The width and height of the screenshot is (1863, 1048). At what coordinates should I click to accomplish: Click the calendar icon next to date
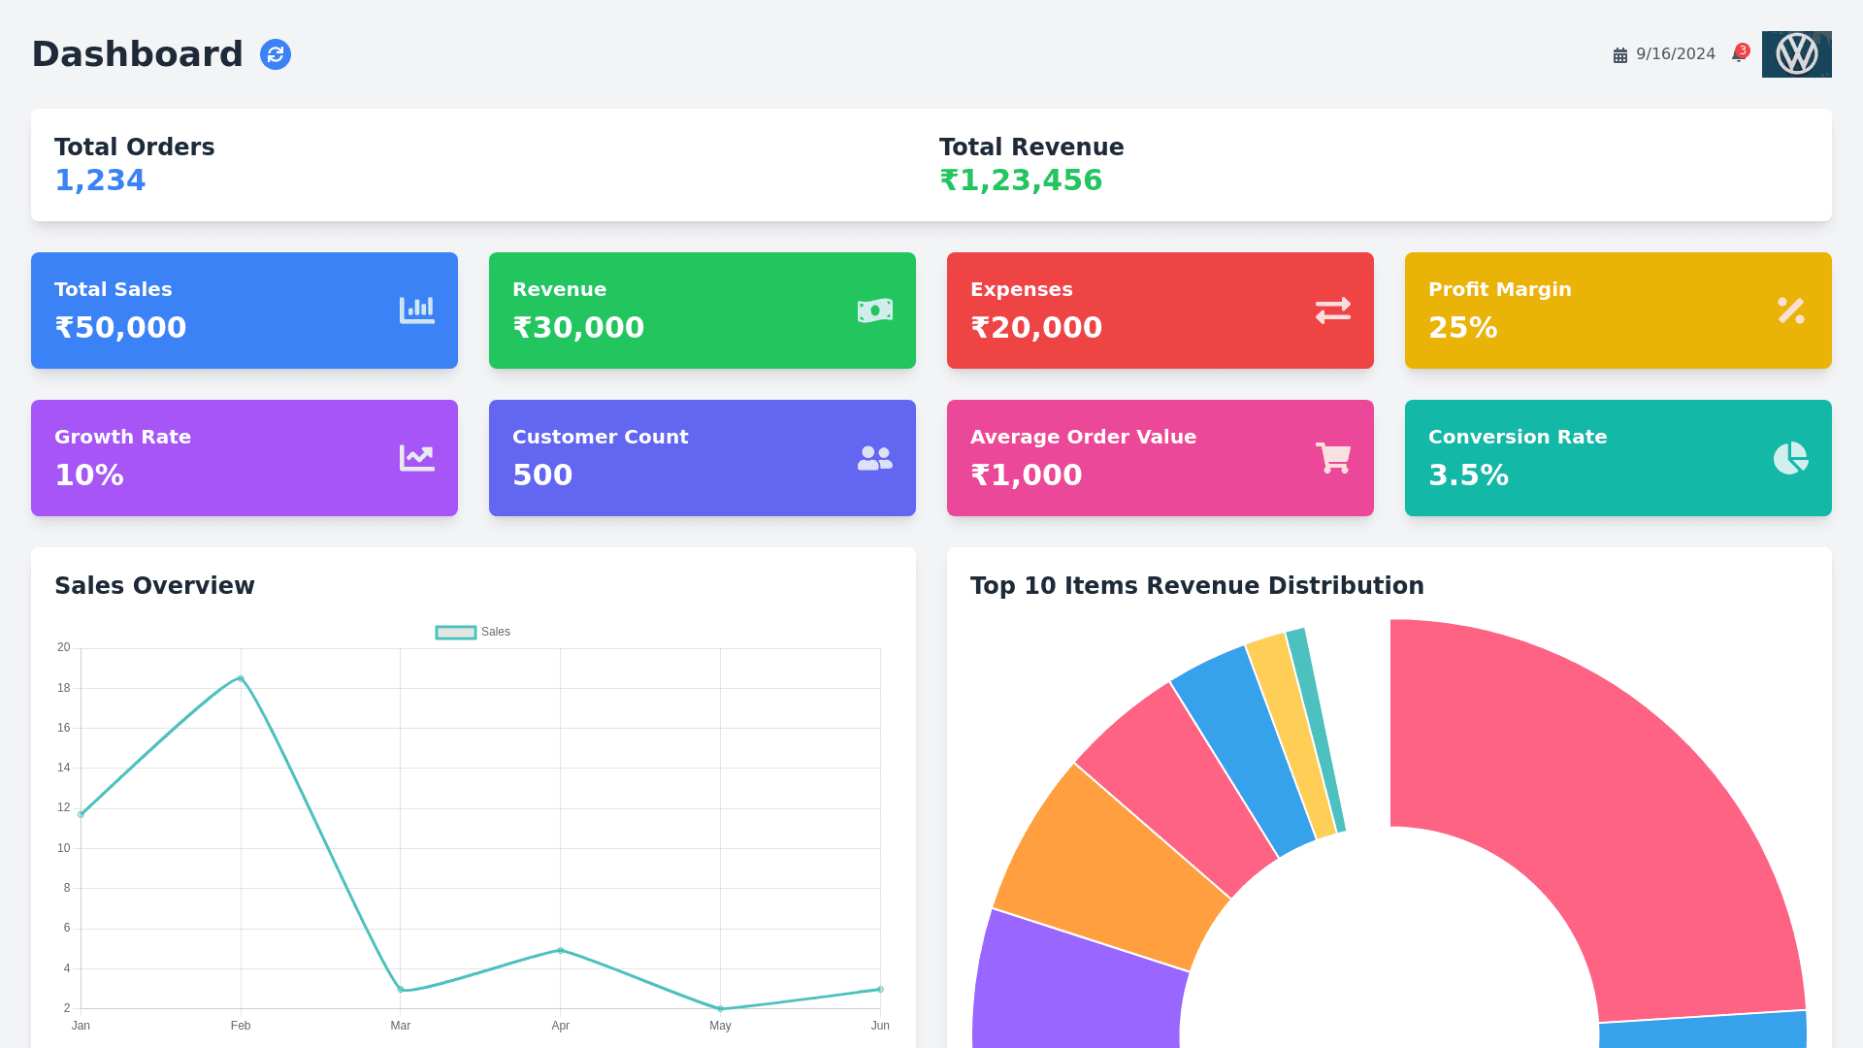click(1619, 55)
